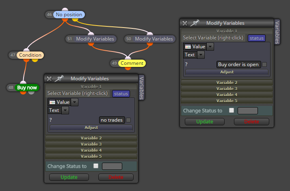
Task: Close the right Modify Variables panel
Action: tap(185, 23)
